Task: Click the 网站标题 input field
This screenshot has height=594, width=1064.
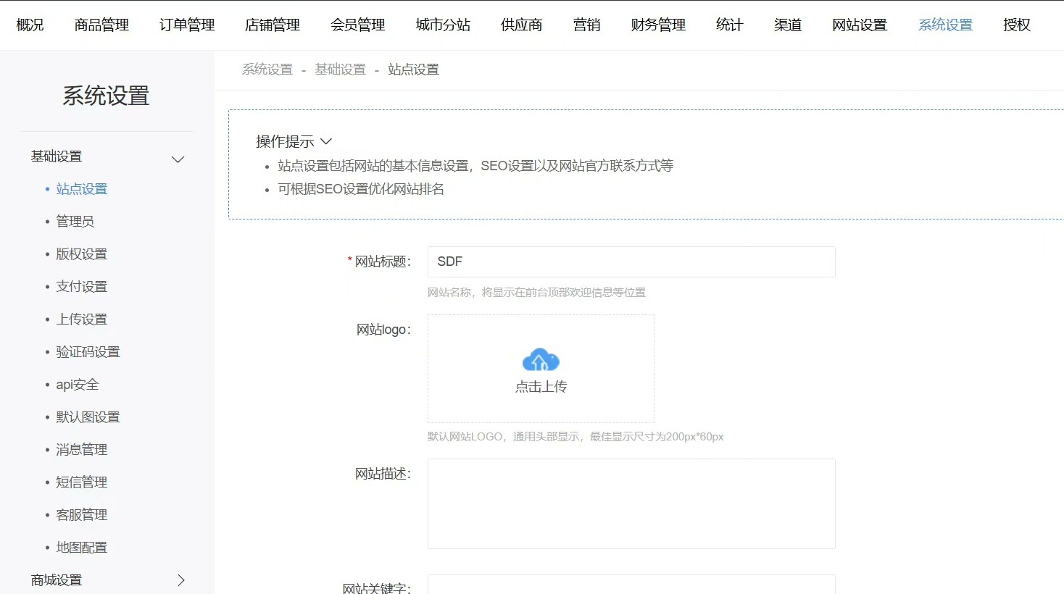Action: pyautogui.click(x=631, y=262)
